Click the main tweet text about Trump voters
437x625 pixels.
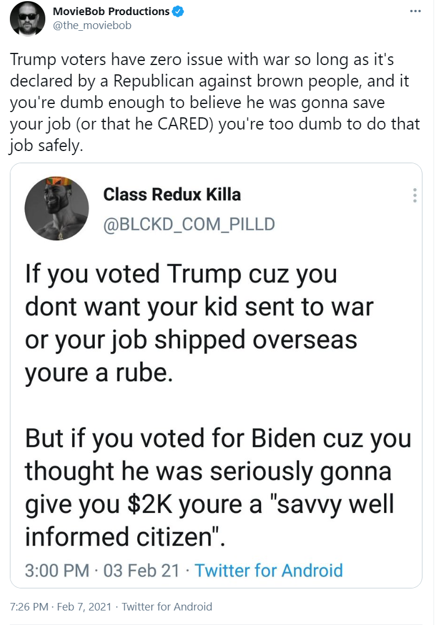click(x=214, y=102)
